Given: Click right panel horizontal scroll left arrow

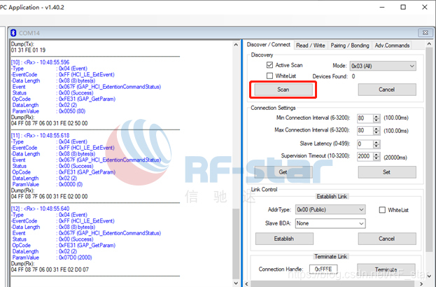Looking at the screenshot, I should [x=247, y=284].
